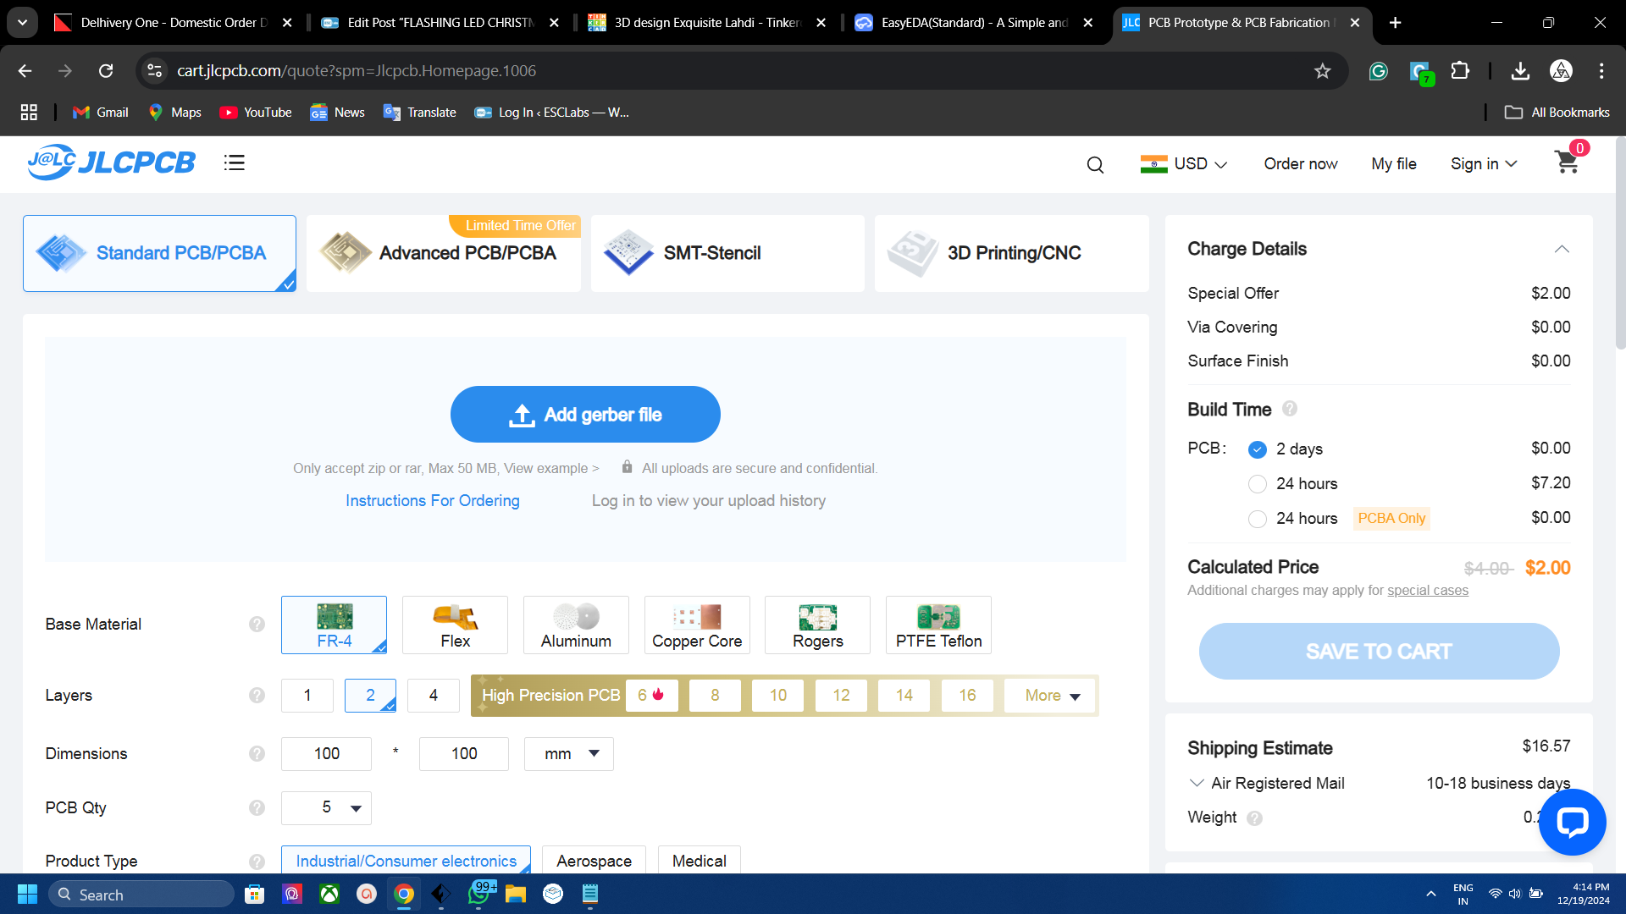Select 6 layers high precision option
The image size is (1626, 914).
coord(651,696)
